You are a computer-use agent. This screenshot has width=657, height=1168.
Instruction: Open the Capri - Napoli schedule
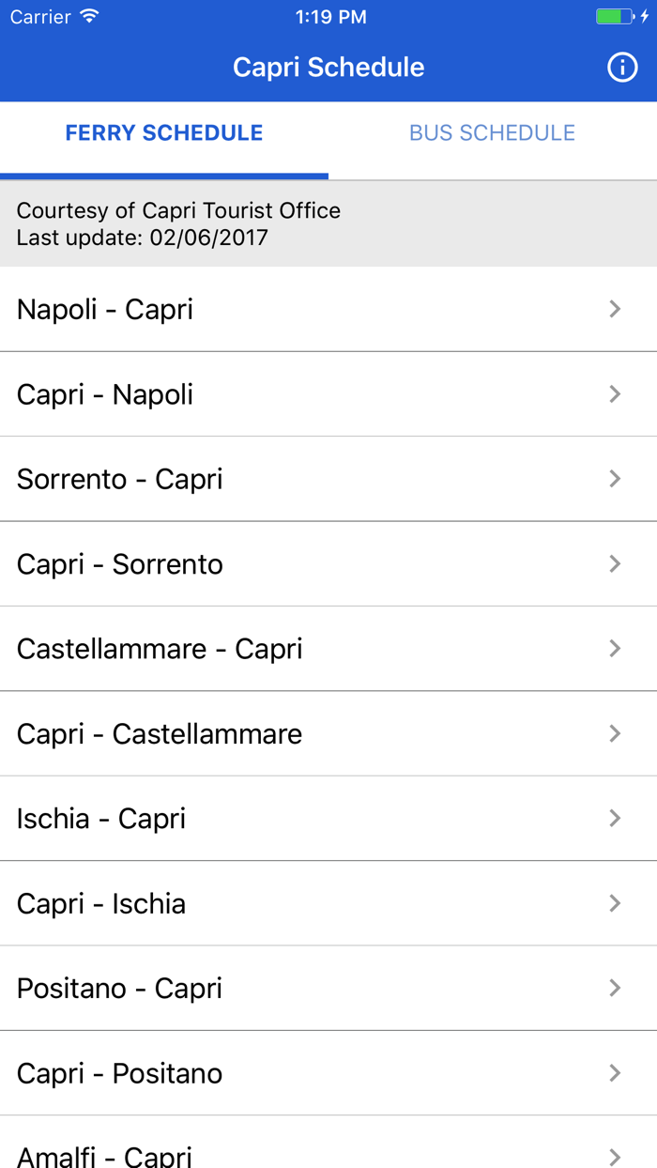tap(328, 393)
